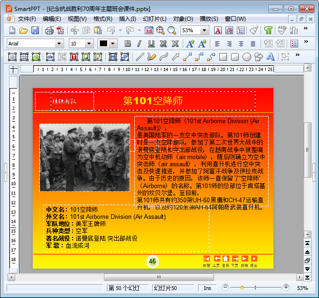Select the rectangle shape tool
This screenshot has width=319, height=298.
tap(223, 57)
